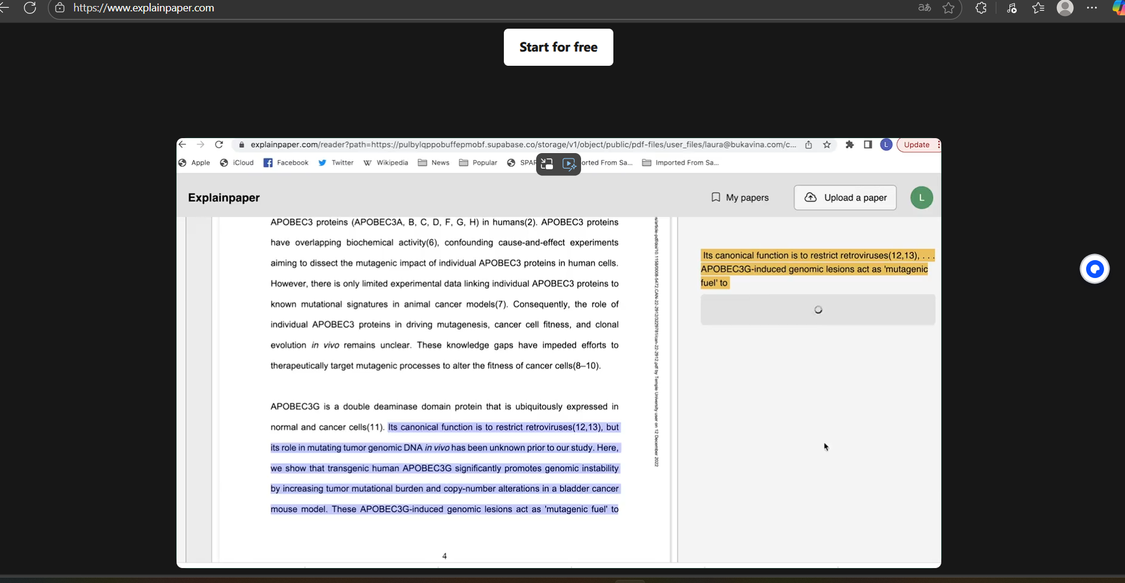This screenshot has height=583, width=1125.
Task: Click the forward arrow in the demo Chrome window
Action: pos(200,145)
